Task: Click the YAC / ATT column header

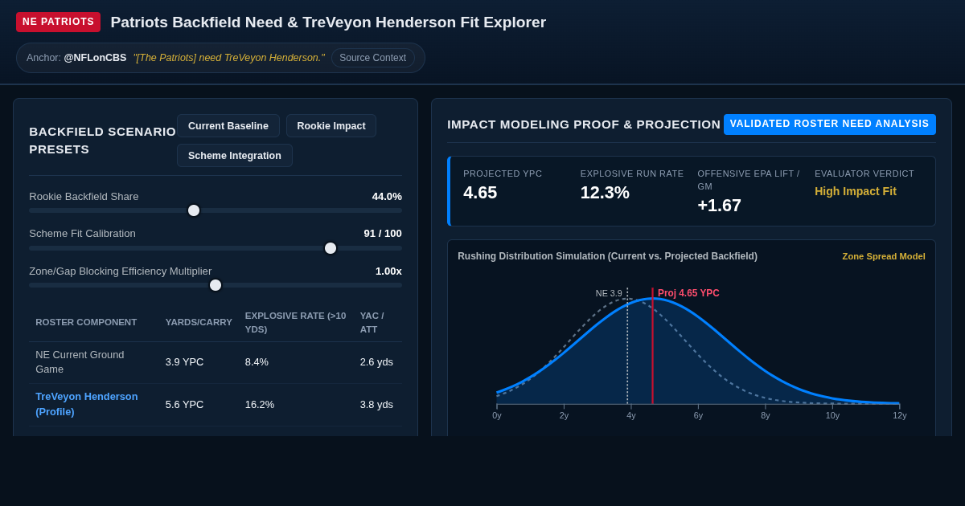Action: pos(372,322)
